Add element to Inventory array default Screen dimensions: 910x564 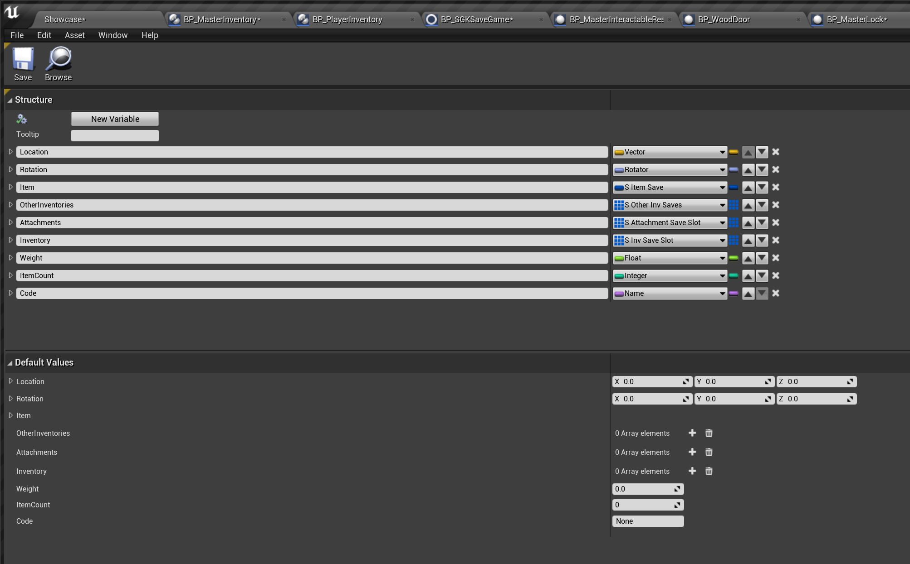[692, 471]
